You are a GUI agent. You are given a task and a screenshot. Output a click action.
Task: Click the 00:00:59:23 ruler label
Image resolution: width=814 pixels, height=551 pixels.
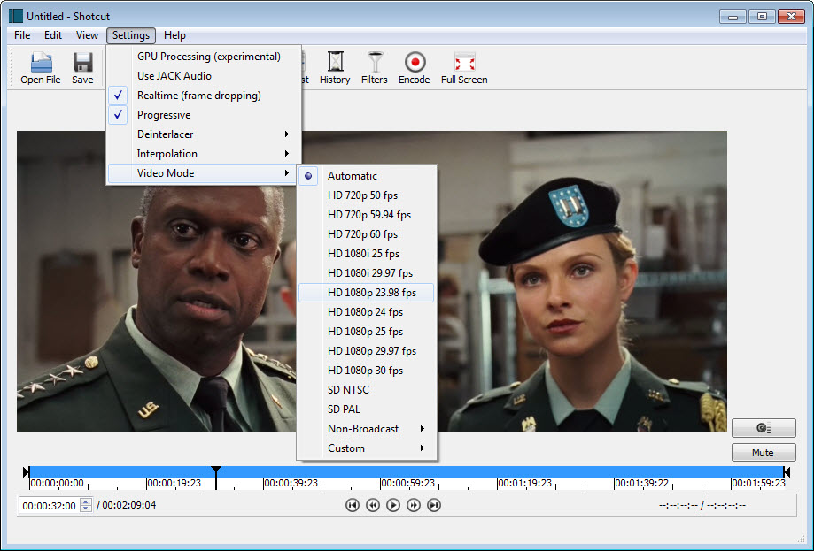coord(407,483)
